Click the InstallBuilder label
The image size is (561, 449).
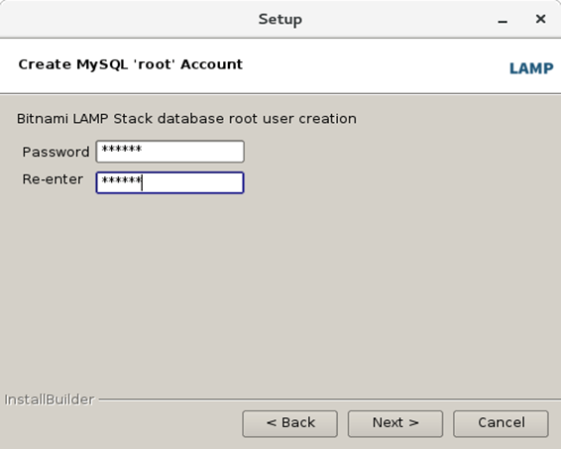50,399
